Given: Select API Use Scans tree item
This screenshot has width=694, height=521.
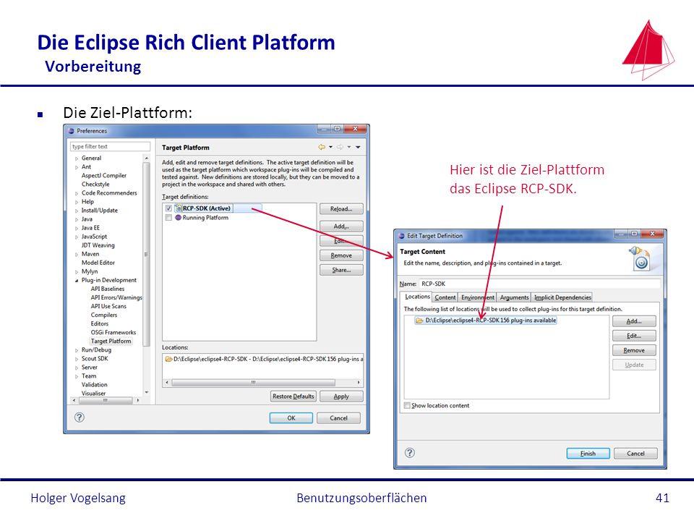Looking at the screenshot, I should click(x=108, y=306).
